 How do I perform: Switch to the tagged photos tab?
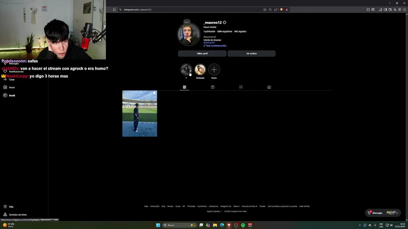point(269,87)
